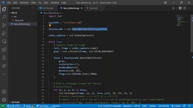
Task: Open the Edit menu
Action: coord(15,3)
